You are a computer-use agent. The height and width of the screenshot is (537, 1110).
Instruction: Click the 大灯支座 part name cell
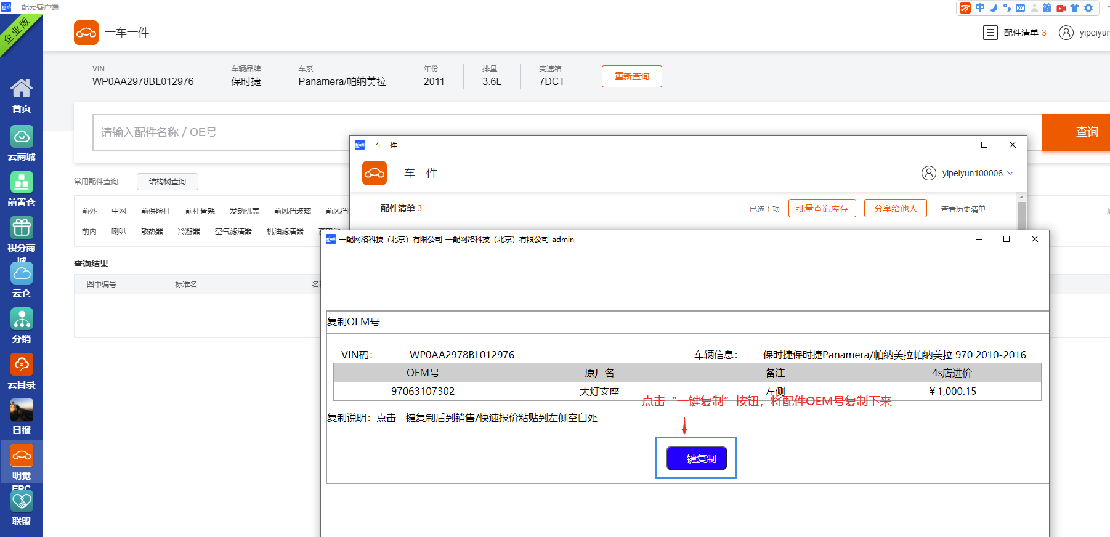click(x=599, y=392)
